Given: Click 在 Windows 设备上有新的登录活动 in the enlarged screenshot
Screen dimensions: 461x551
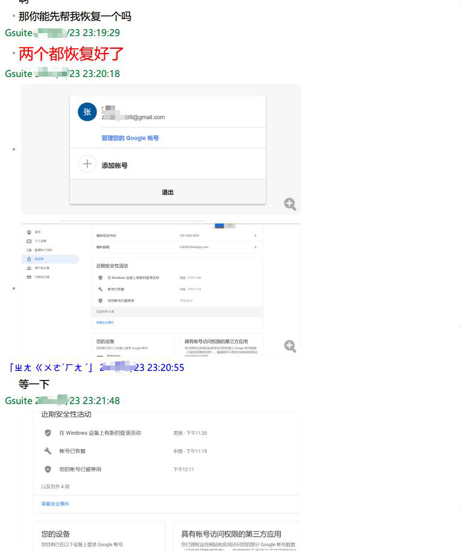Looking at the screenshot, I should (100, 433).
